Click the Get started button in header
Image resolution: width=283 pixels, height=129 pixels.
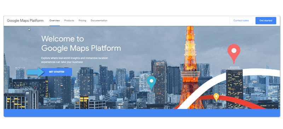266,20
